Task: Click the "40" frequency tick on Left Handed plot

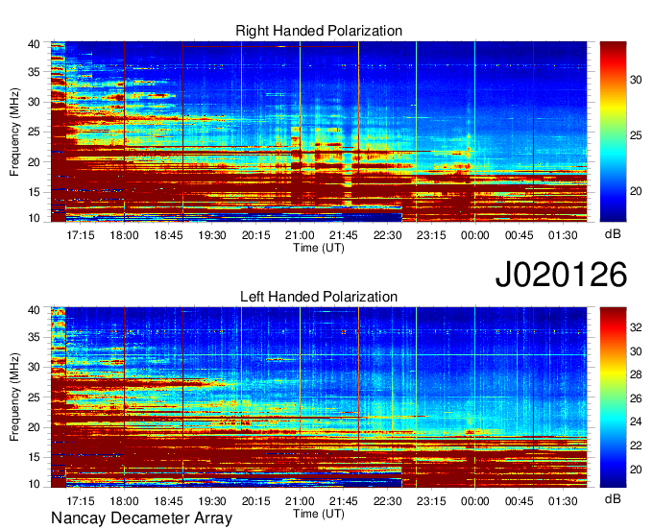Action: tap(34, 310)
